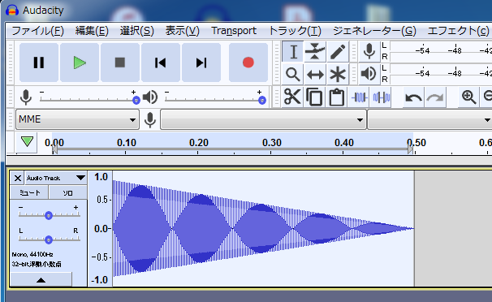This screenshot has height=302, width=492.
Task: Click the waveform in the Audio Track
Action: (x=263, y=228)
